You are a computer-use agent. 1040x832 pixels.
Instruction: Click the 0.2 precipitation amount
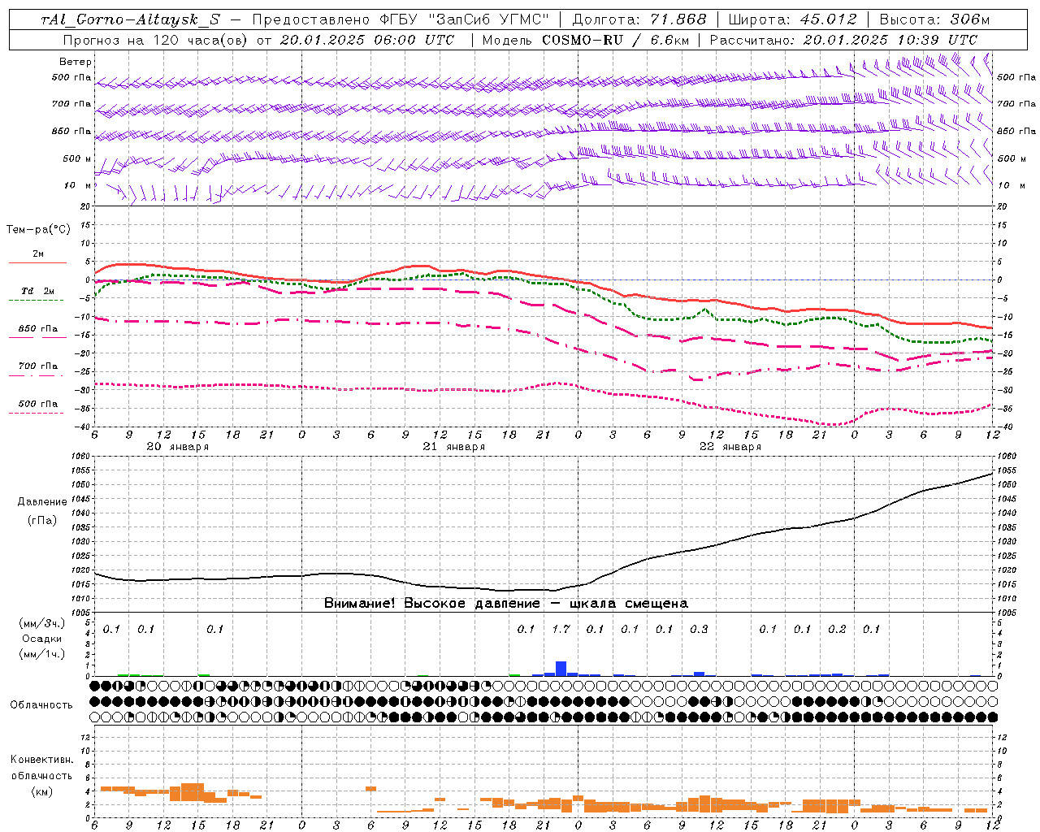coord(837,629)
